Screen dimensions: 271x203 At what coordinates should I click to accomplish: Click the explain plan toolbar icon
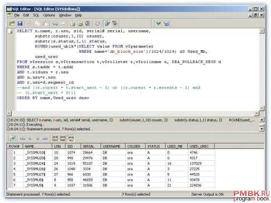pos(88,24)
